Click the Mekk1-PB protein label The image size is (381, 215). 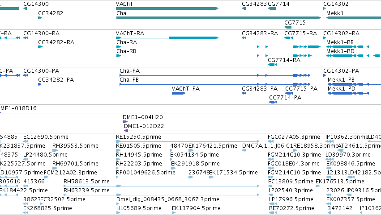tap(341, 80)
